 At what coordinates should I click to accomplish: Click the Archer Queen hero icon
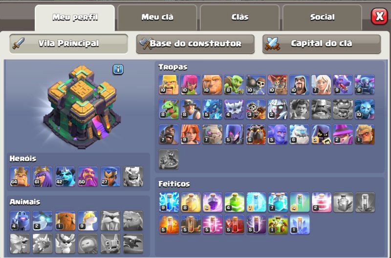[43, 177]
